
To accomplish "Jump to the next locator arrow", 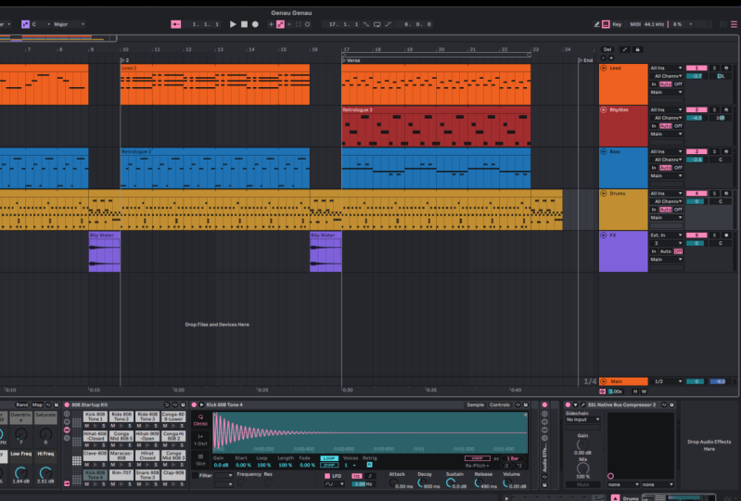I will point(611,58).
